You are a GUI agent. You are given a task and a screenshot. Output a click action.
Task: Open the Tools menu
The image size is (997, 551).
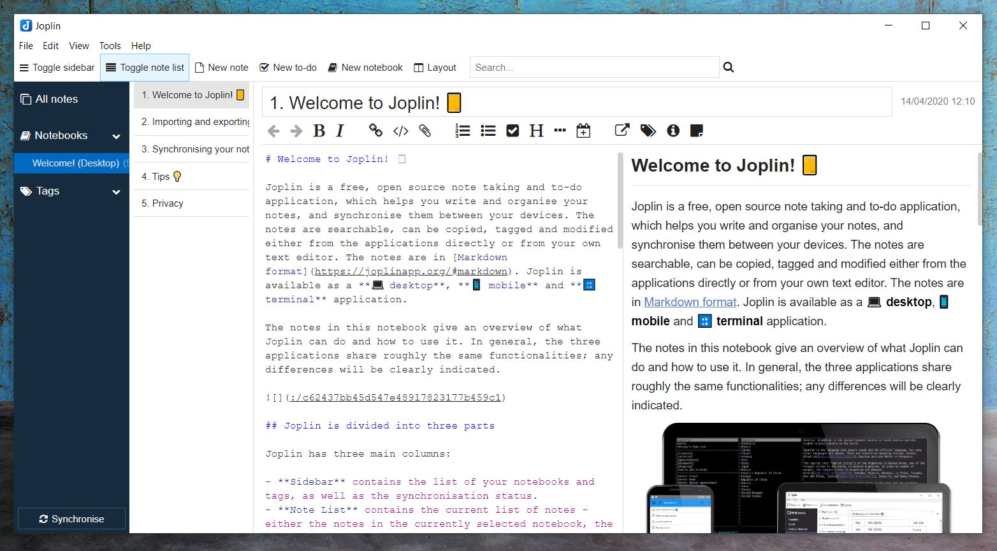point(110,46)
